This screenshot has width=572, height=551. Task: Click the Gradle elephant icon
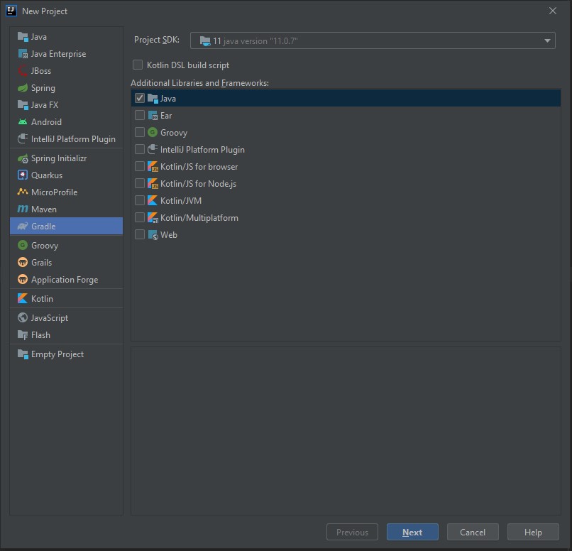[x=23, y=227]
